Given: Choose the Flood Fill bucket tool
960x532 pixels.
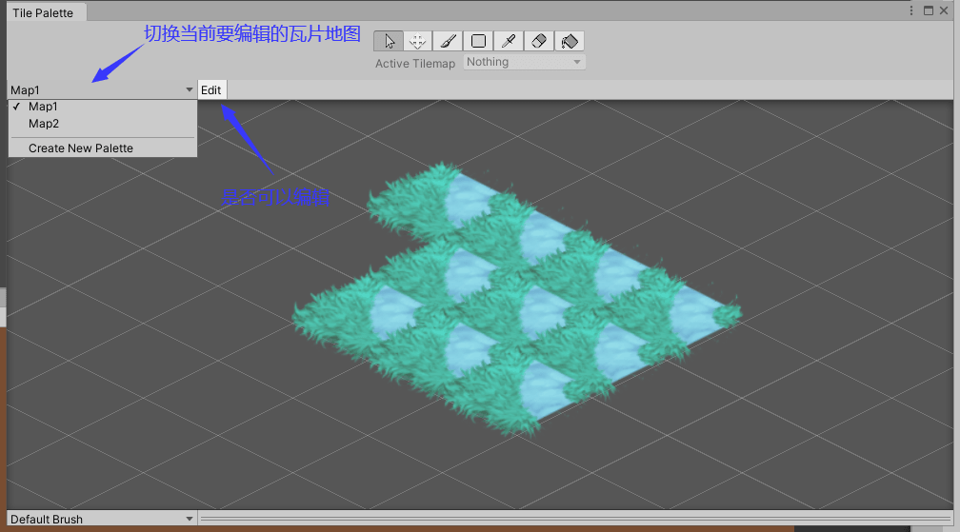Looking at the screenshot, I should click(570, 41).
